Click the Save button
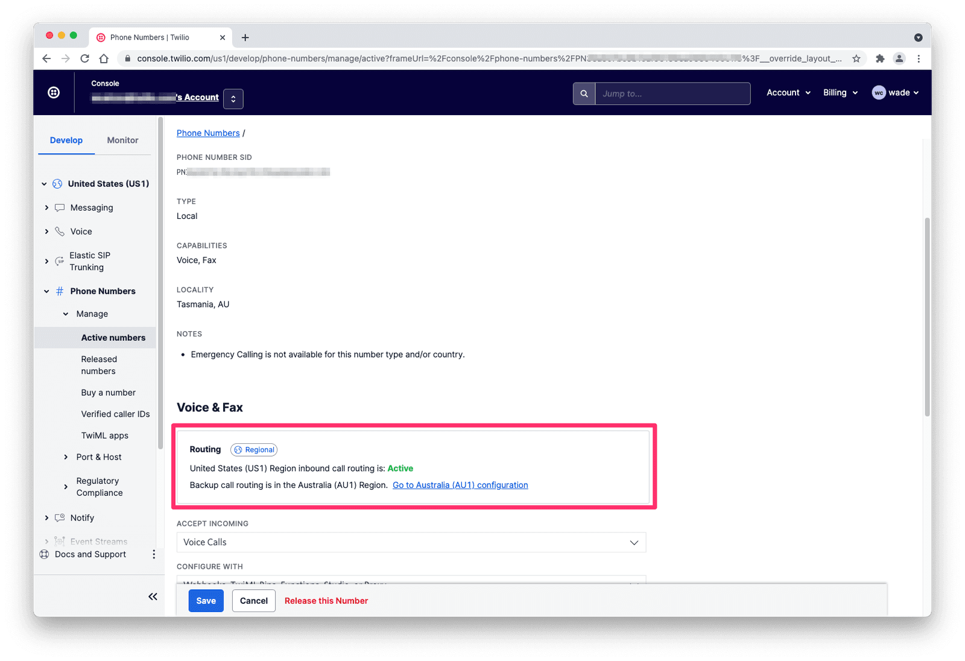The height and width of the screenshot is (661, 965). 206,601
